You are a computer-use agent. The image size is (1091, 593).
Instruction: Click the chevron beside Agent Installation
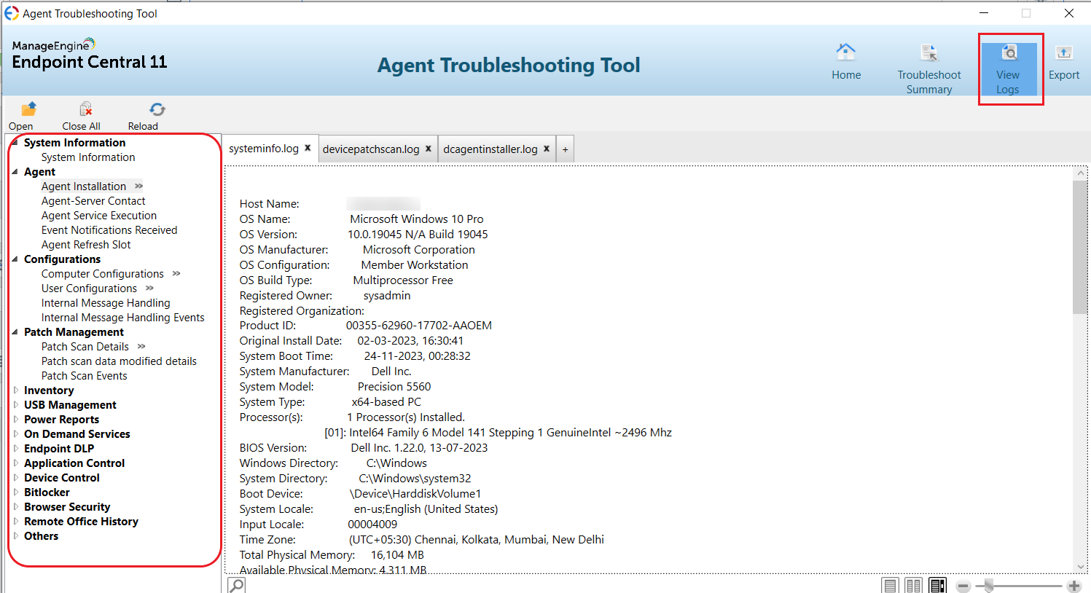(138, 186)
